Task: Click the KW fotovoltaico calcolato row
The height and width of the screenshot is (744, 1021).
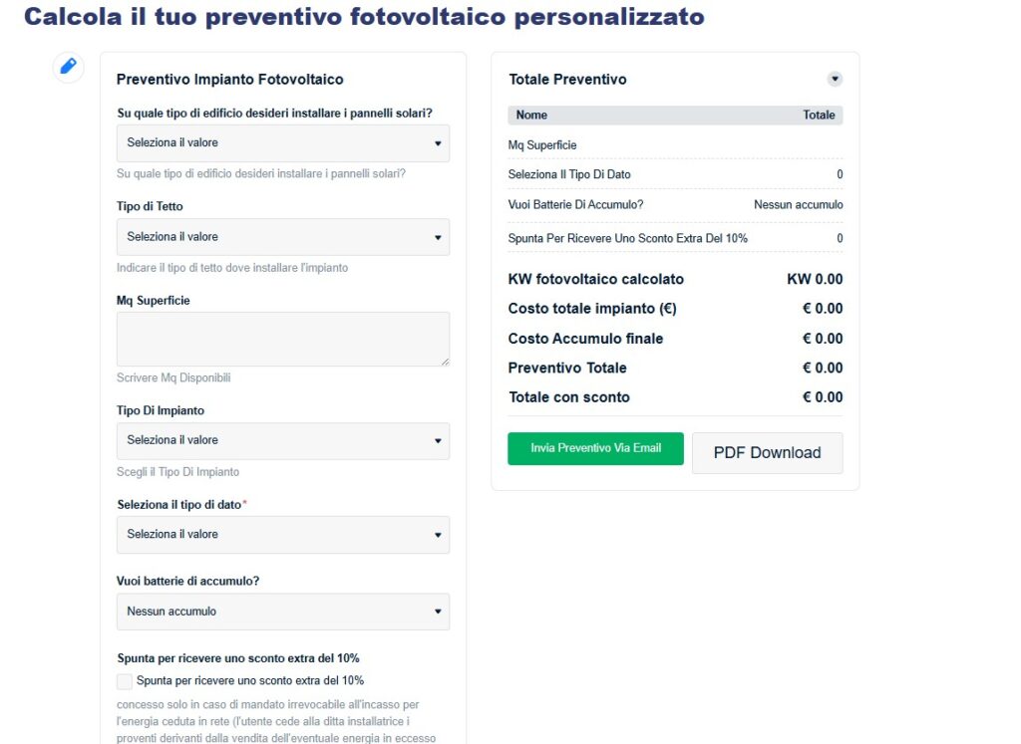Action: tap(675, 280)
